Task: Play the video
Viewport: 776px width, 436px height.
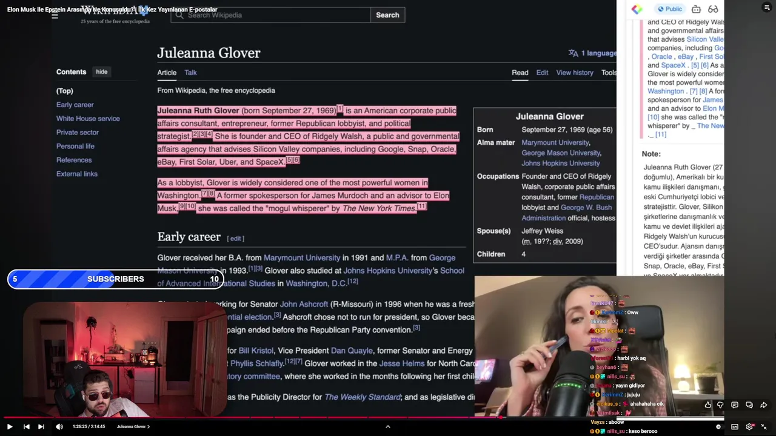Action: click(10, 426)
